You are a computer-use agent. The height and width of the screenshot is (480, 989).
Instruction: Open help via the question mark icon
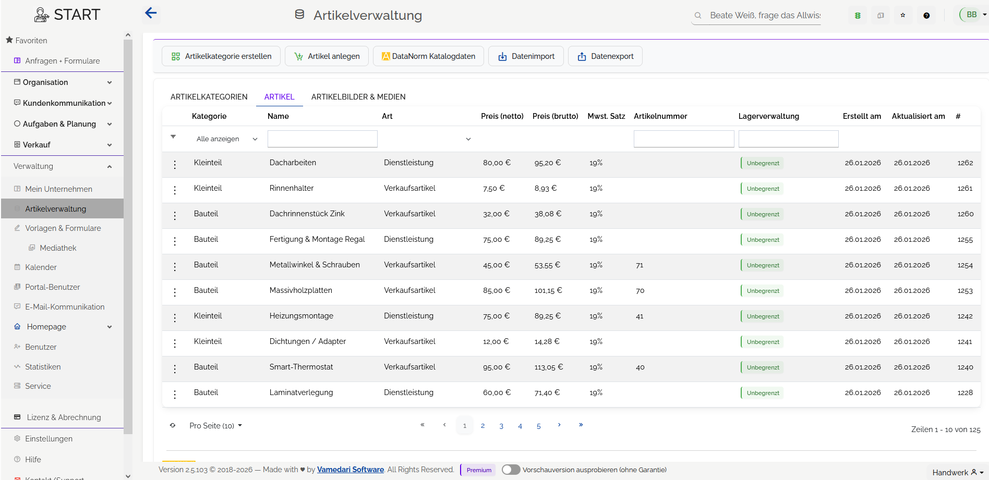[926, 15]
